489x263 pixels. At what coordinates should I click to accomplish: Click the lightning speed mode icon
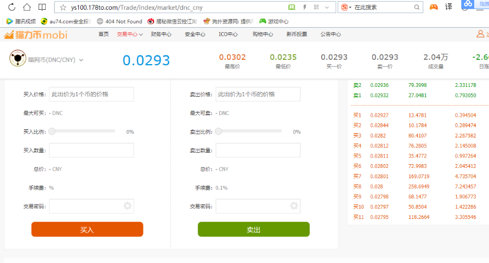(x=305, y=7)
